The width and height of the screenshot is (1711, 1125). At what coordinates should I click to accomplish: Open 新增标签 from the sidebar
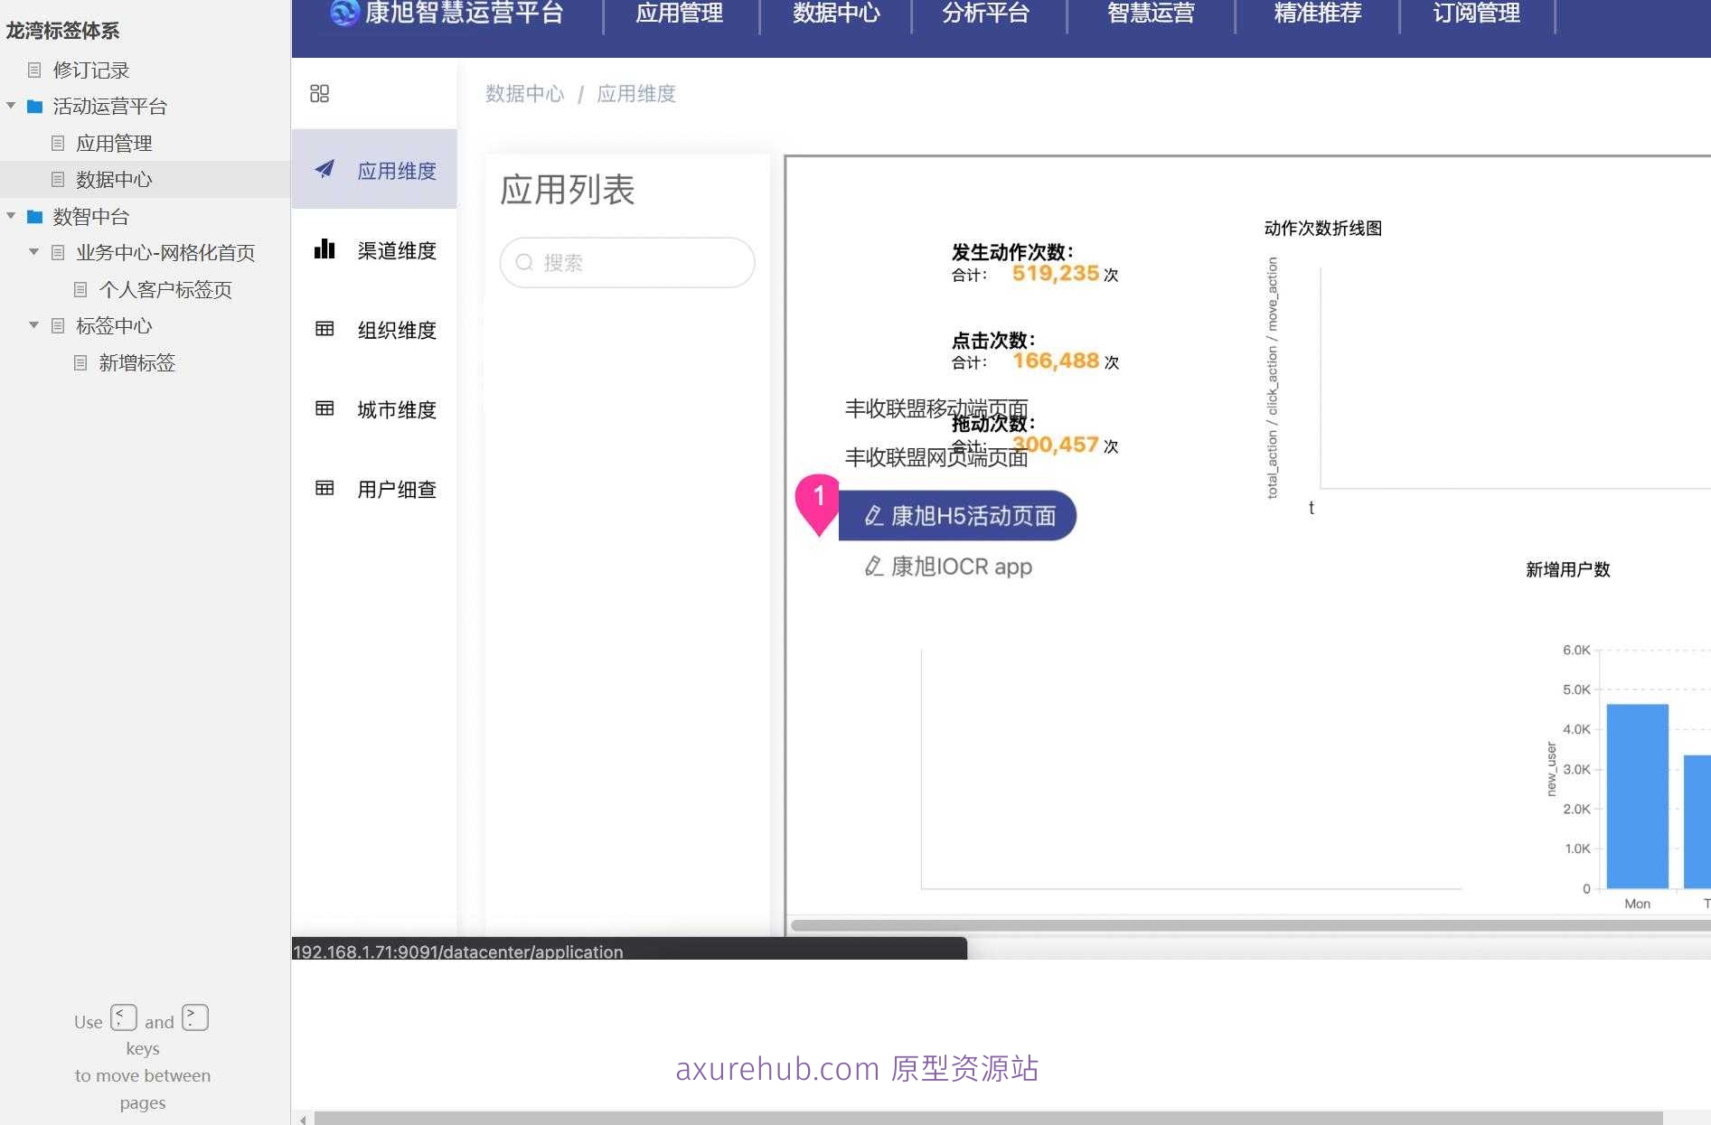click(136, 362)
